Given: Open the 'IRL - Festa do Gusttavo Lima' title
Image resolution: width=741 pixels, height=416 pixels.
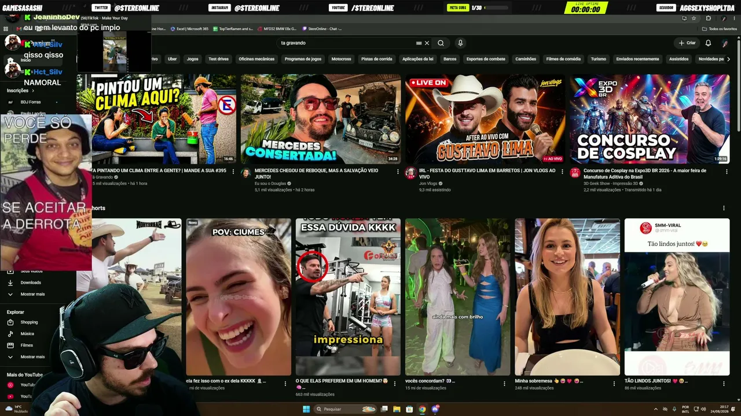Looking at the screenshot, I should point(487,174).
